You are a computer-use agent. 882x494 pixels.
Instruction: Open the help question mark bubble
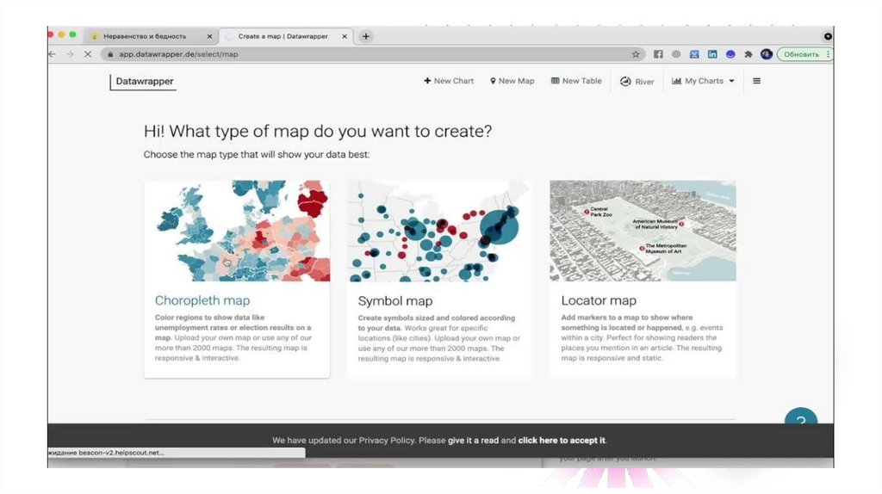(801, 417)
